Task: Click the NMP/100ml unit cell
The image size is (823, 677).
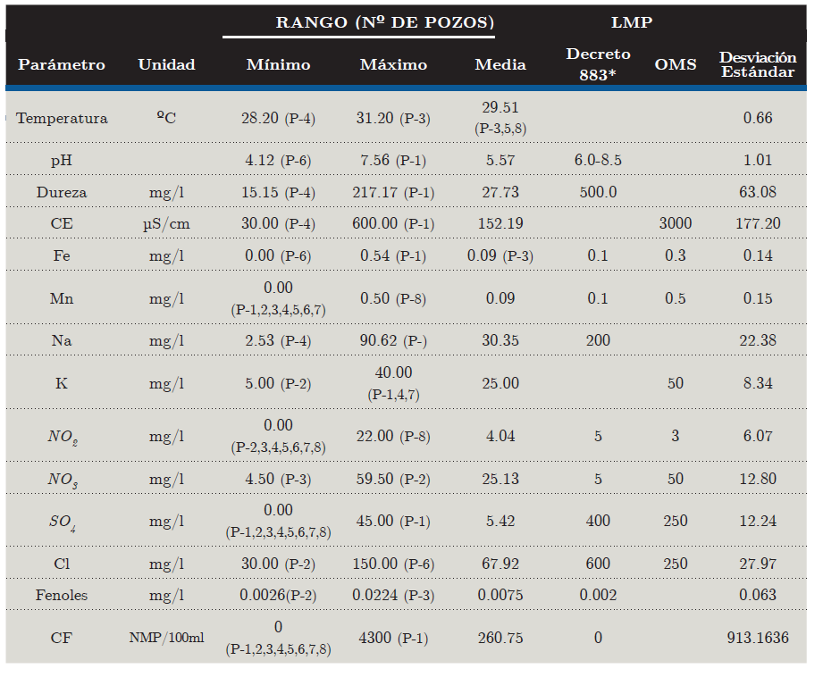Action: (166, 638)
